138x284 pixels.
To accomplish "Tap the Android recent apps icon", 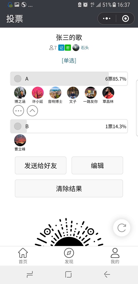I will (x=30, y=275).
